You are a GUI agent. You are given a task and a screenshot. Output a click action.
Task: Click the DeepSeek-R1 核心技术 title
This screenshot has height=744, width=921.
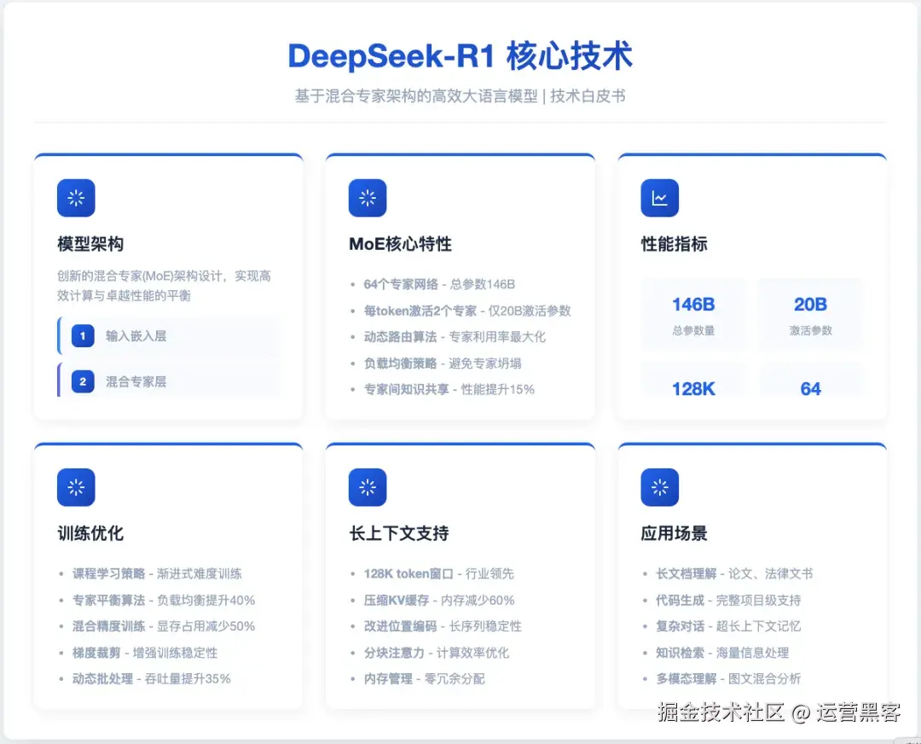[460, 55]
